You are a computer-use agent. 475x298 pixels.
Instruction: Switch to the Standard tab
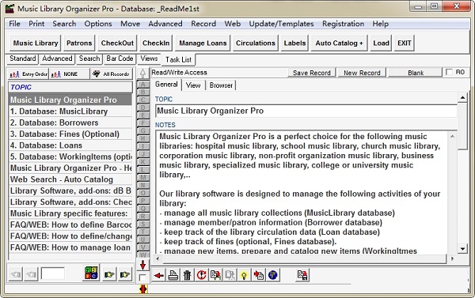tap(22, 58)
